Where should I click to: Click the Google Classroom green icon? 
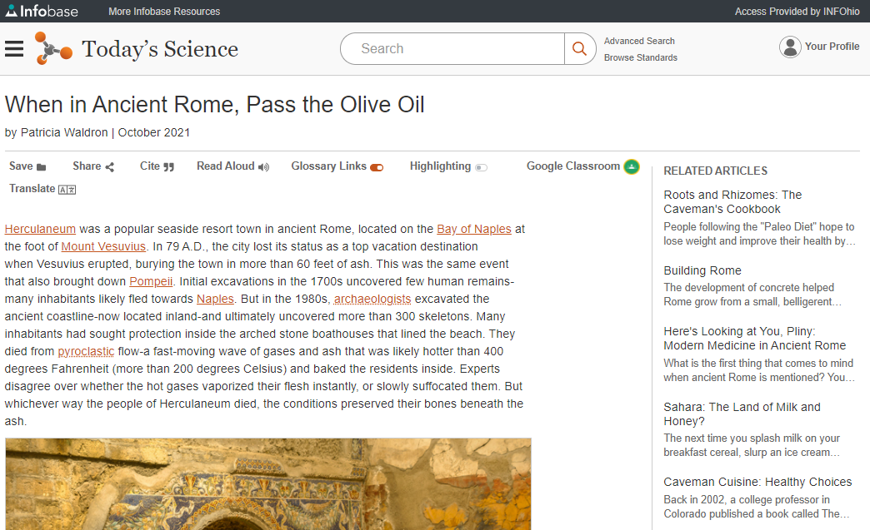(632, 166)
